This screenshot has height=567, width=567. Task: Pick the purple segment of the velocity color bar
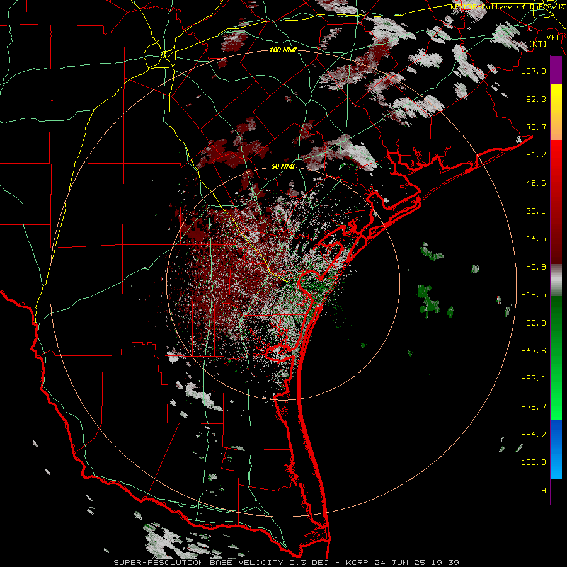[556, 70]
